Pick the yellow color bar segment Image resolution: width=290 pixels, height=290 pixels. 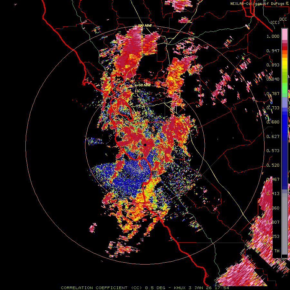pyautogui.click(x=285, y=63)
